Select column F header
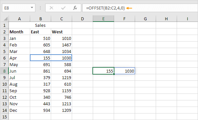Image resolution: width=198 pixels, height=120 pixels. (x=124, y=19)
